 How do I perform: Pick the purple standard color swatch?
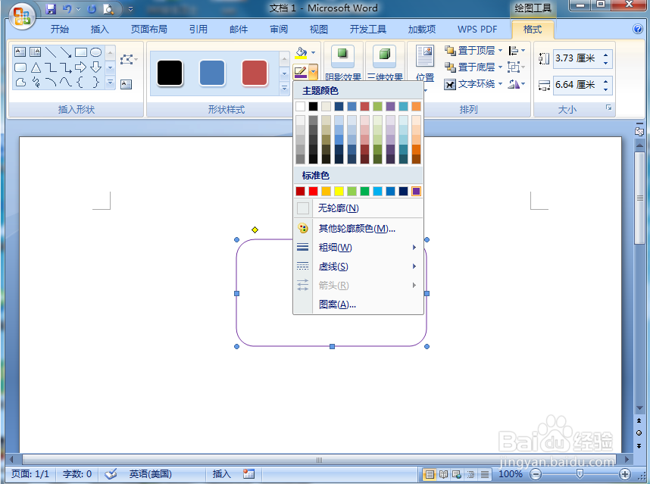(416, 191)
